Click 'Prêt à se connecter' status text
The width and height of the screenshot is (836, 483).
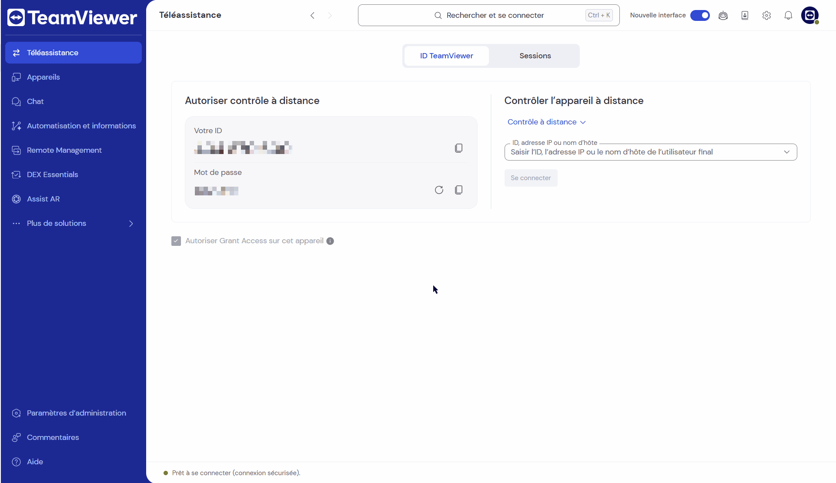(236, 473)
